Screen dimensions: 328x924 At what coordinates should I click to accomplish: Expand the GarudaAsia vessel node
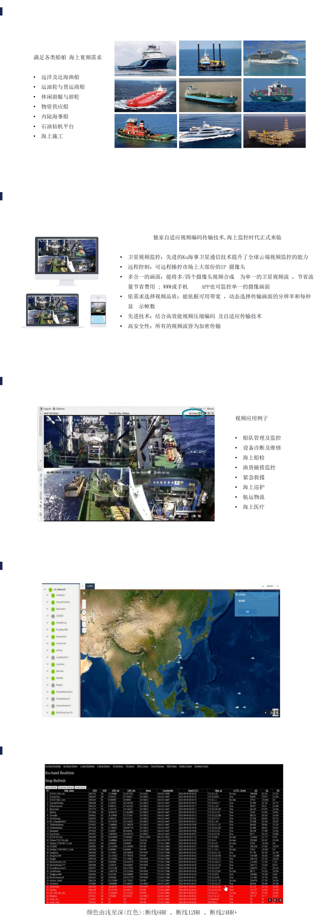[x=47, y=637]
